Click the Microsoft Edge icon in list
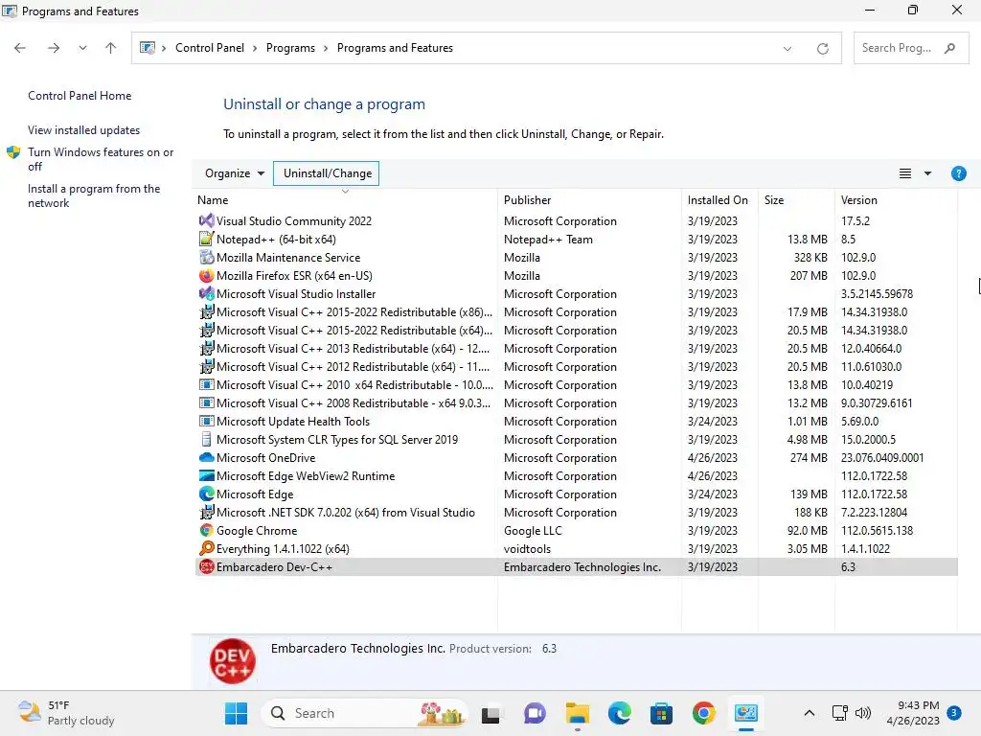 click(206, 494)
